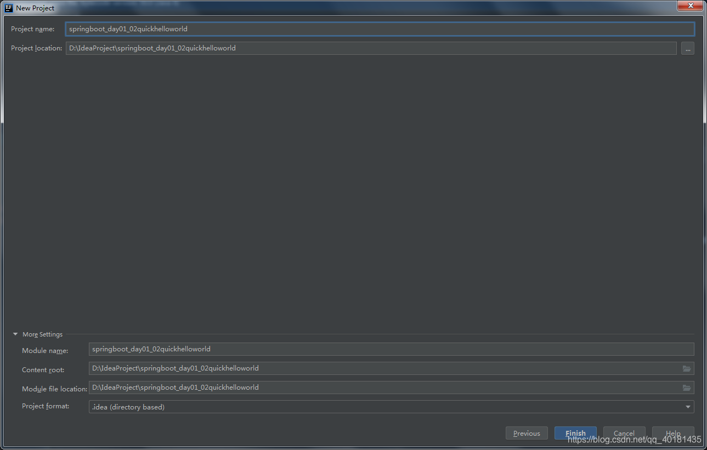Click the Project location input field
This screenshot has height=450, width=707.
click(371, 48)
